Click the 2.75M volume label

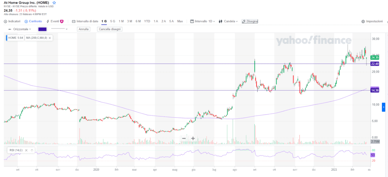[x=375, y=141]
